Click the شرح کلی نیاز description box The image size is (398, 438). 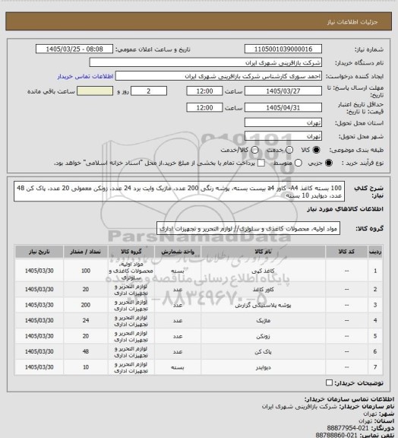(179, 192)
